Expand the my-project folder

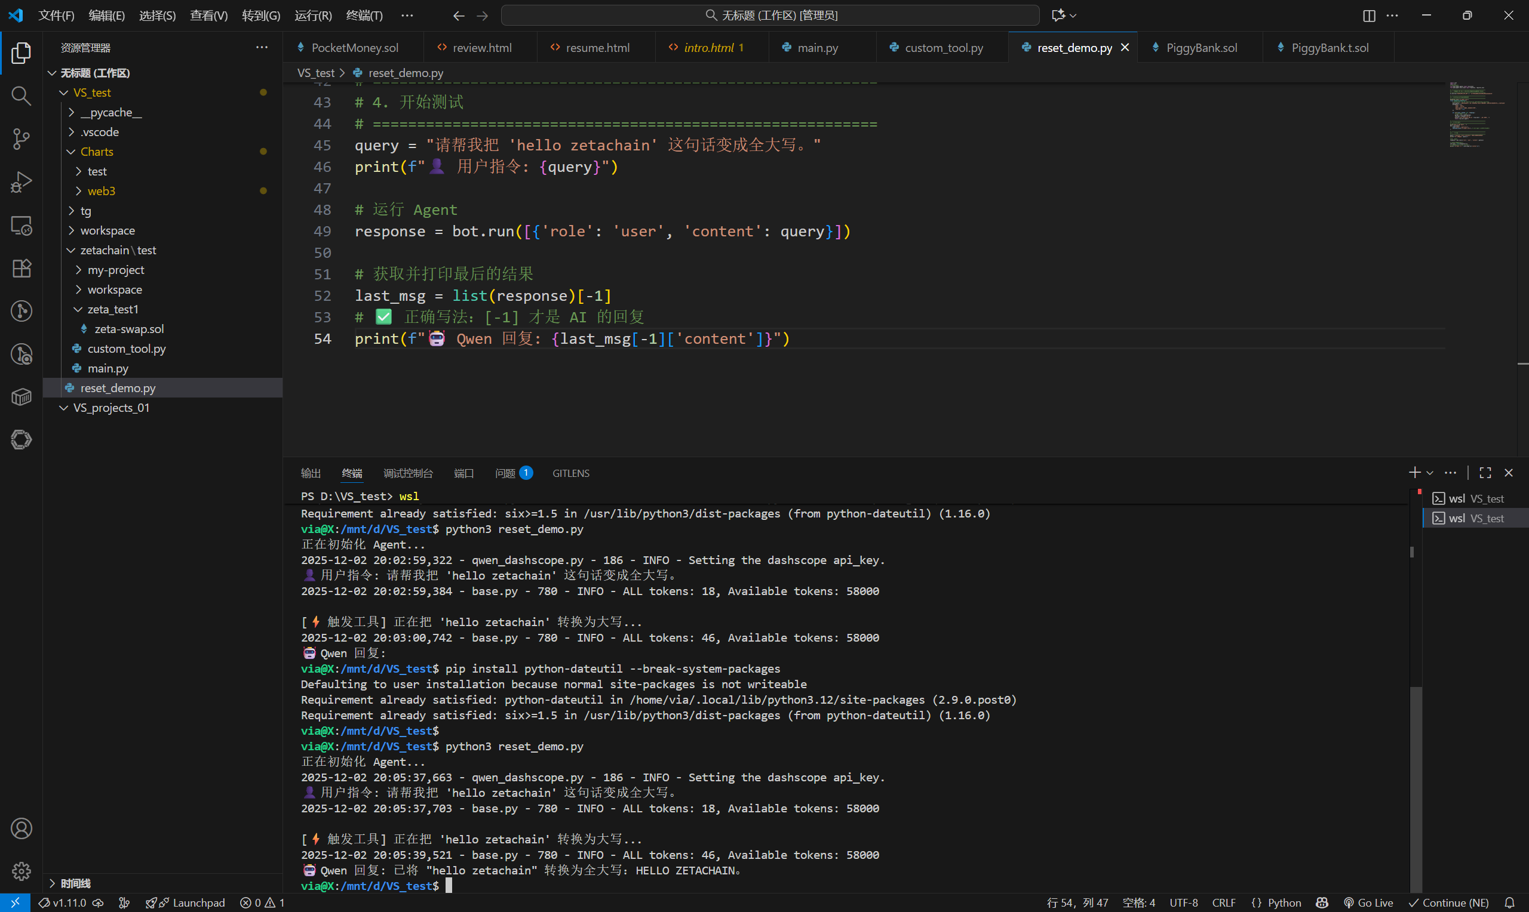163,269
